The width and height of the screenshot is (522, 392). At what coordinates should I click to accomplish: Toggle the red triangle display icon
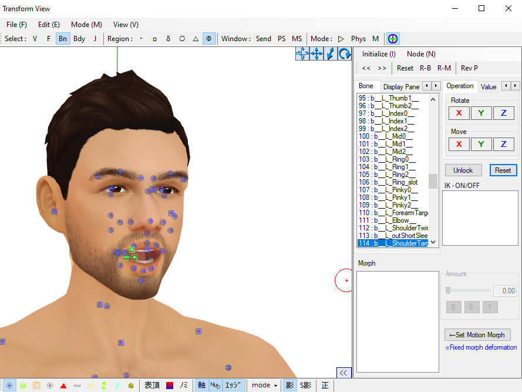click(63, 386)
